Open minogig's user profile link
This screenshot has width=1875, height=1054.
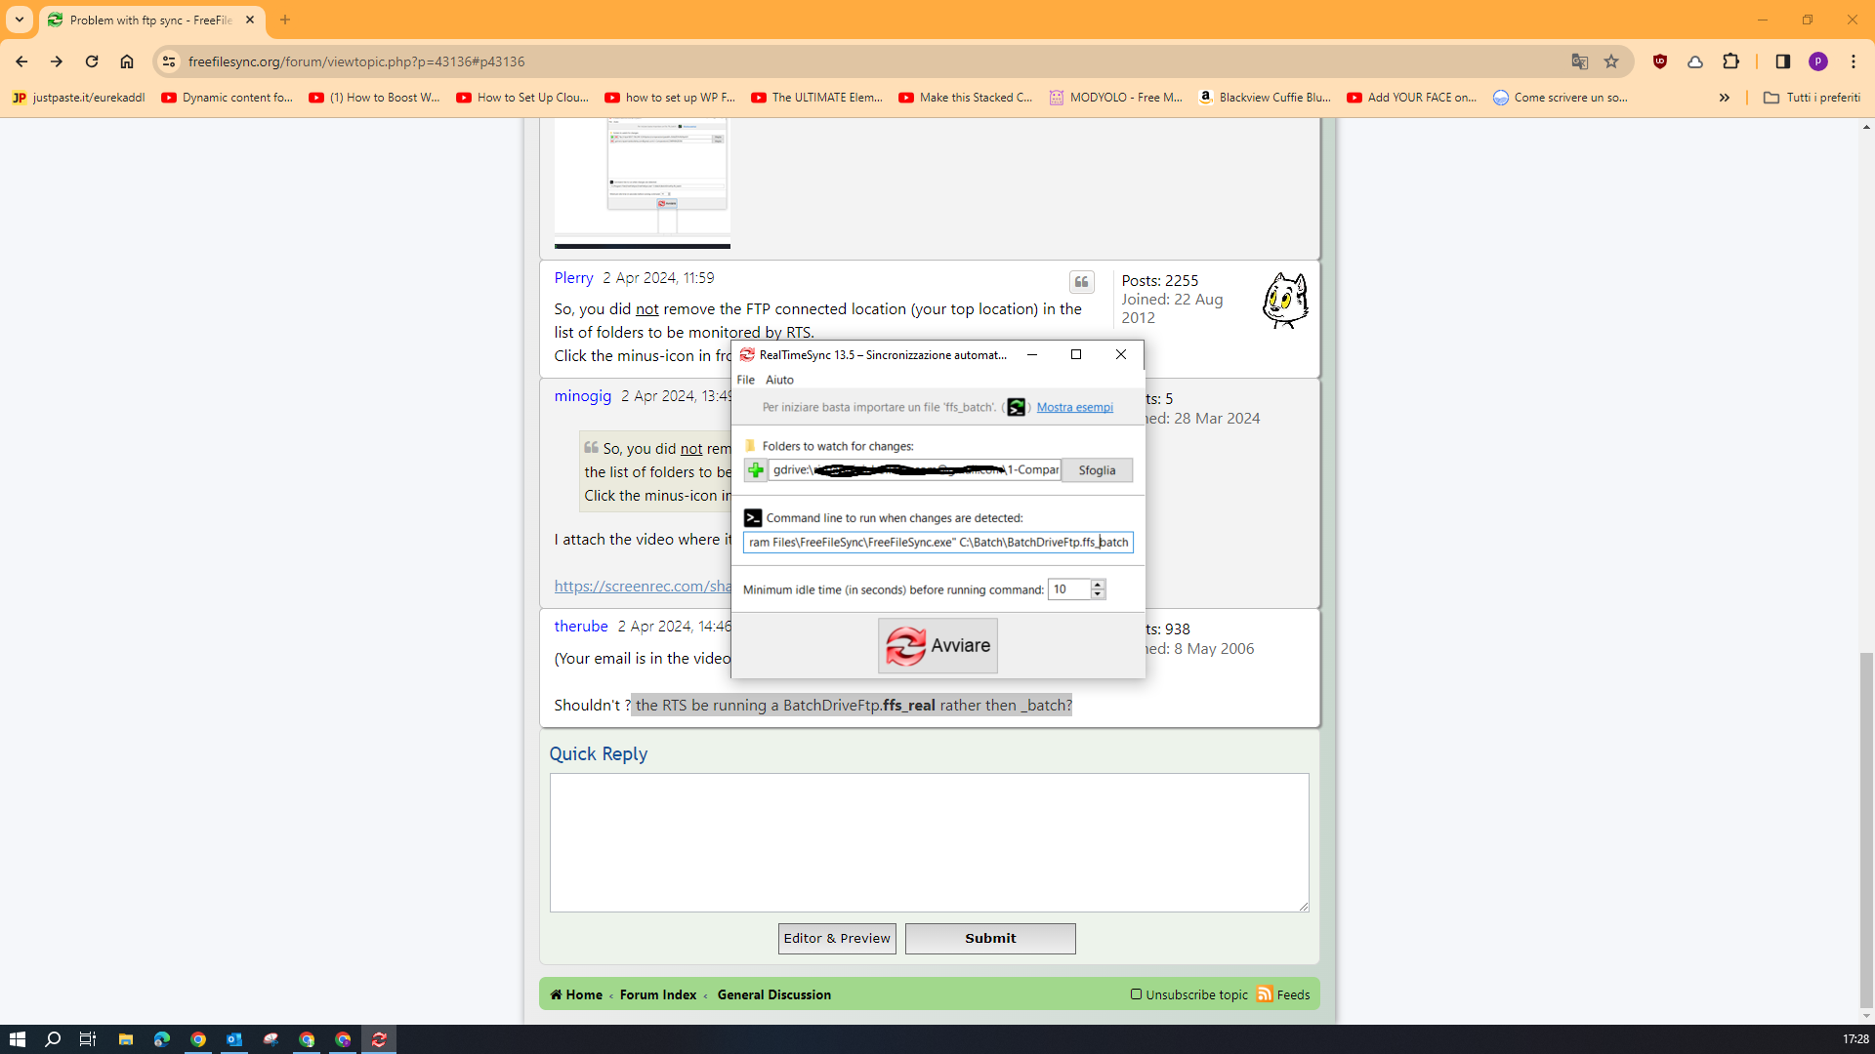point(583,396)
